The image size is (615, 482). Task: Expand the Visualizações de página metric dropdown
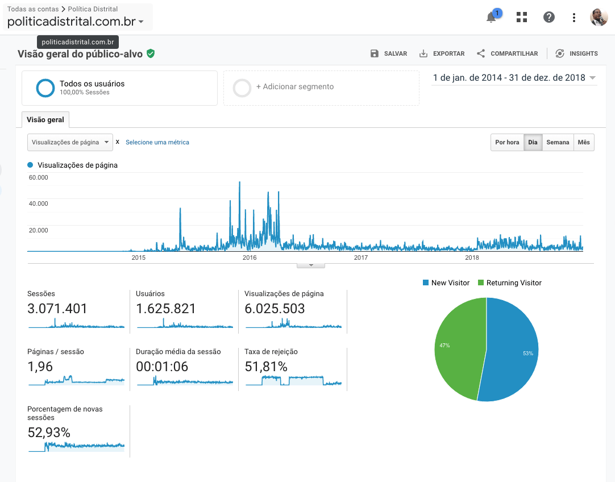pyautogui.click(x=70, y=142)
